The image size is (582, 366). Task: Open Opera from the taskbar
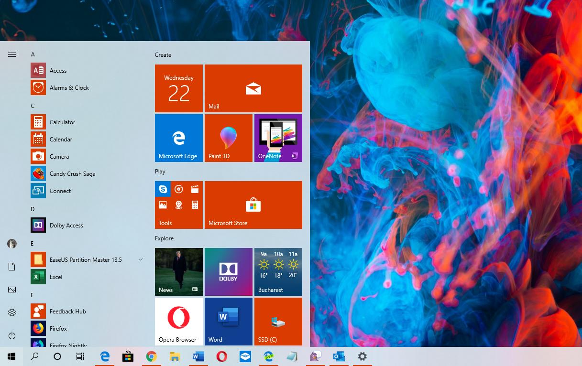click(x=221, y=356)
